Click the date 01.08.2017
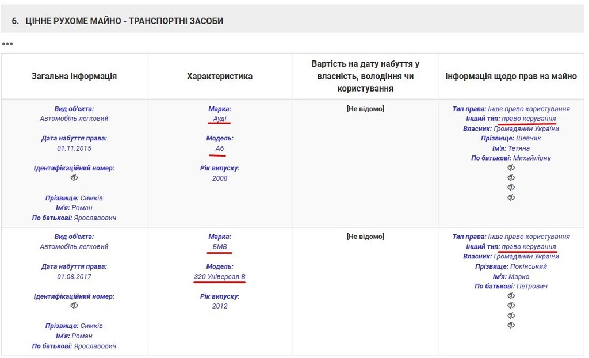The width and height of the screenshot is (589, 358). click(74, 276)
